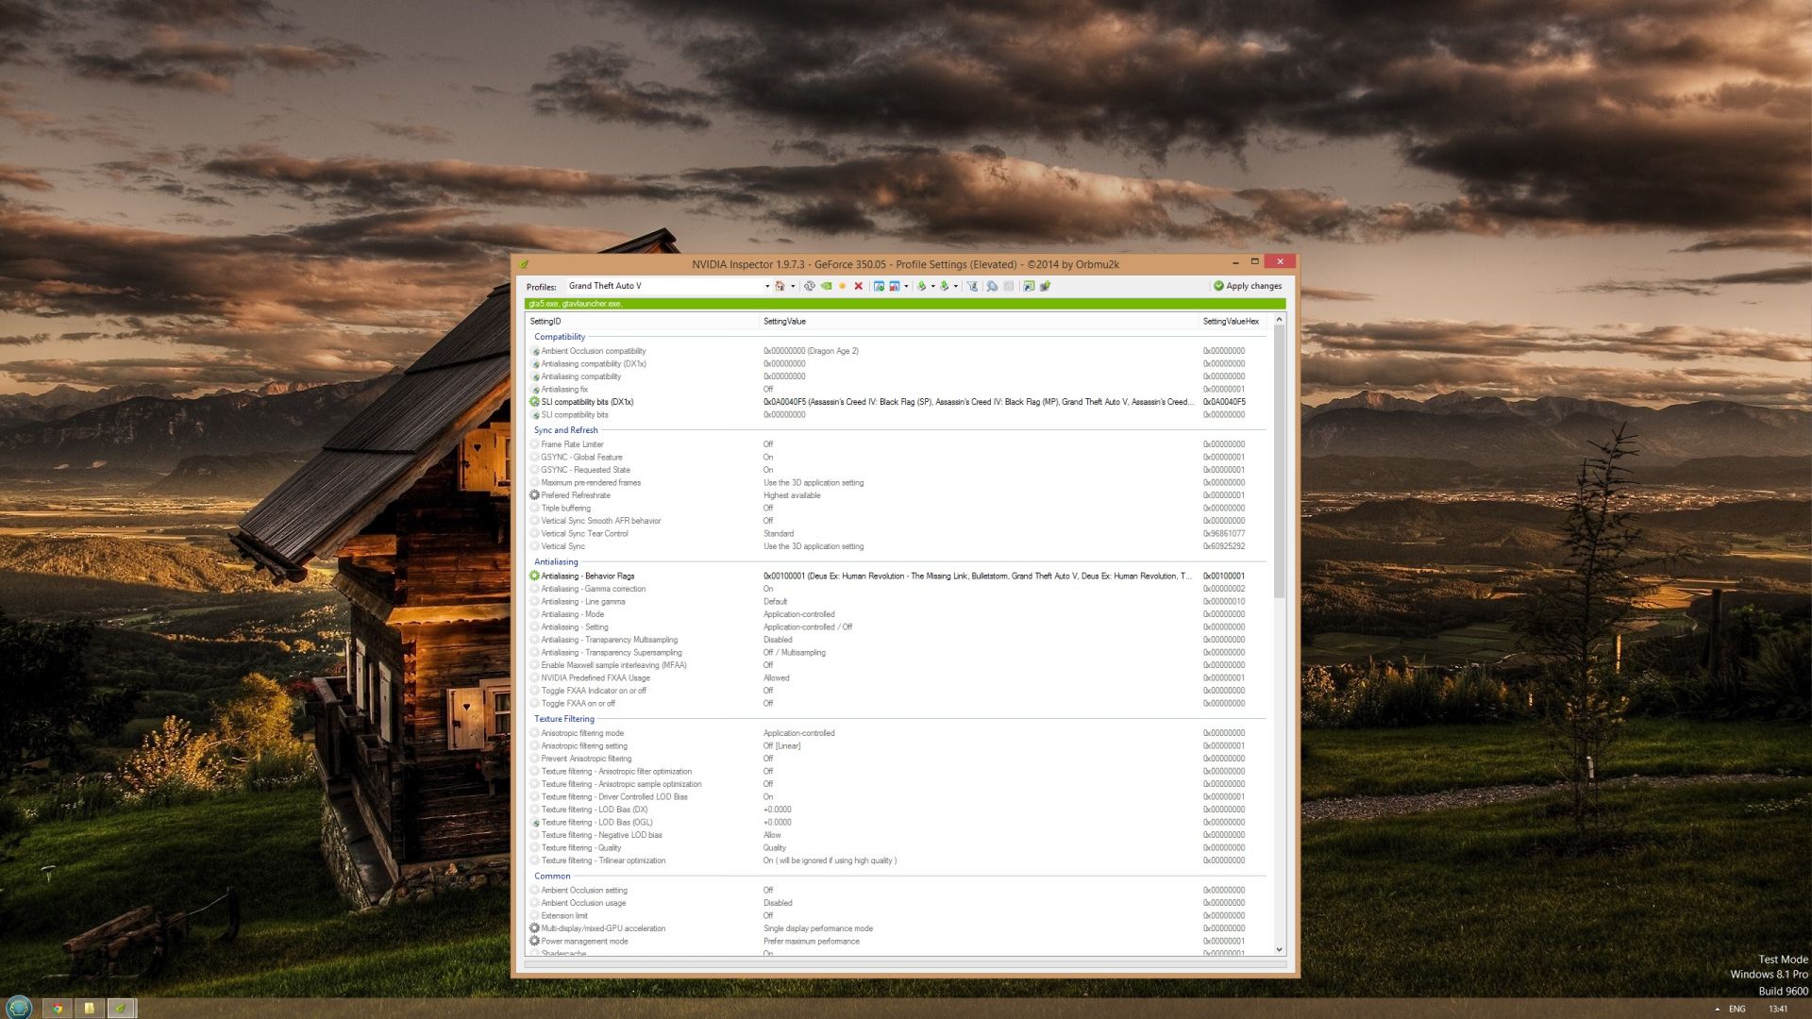
Task: Open the export profiles dropdown arrow
Action: point(933,286)
